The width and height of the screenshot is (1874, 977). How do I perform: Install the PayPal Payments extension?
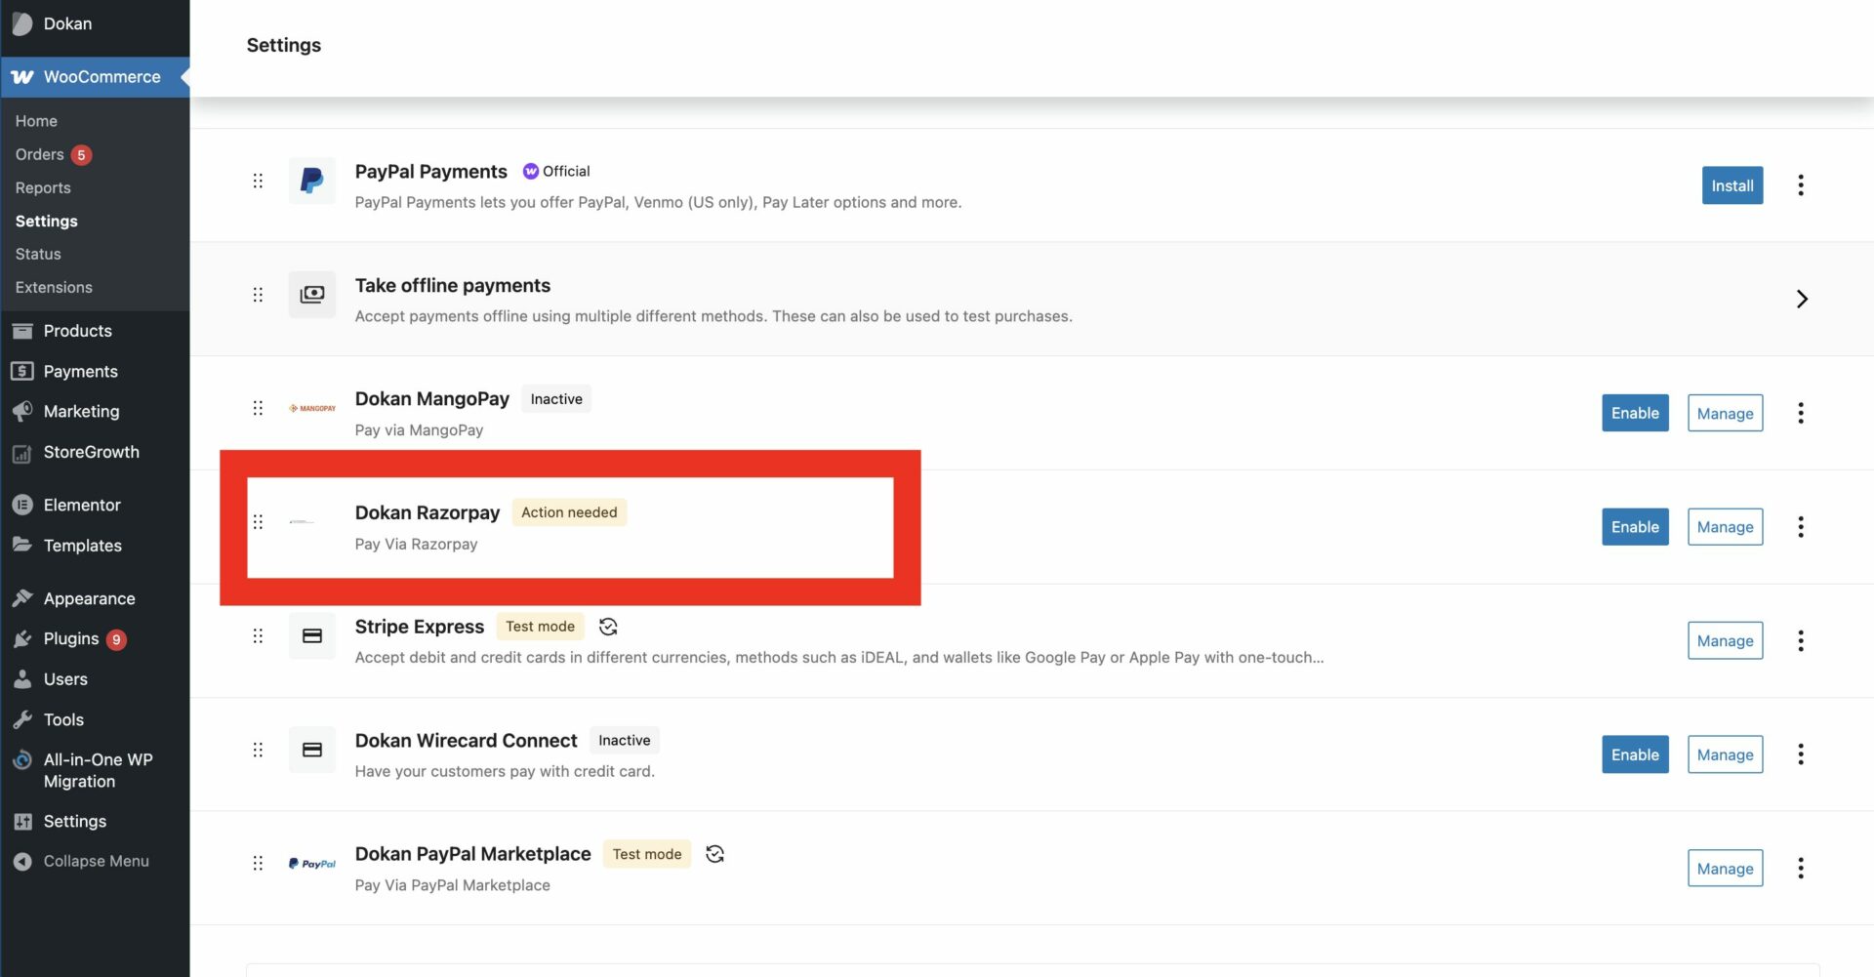pyautogui.click(x=1731, y=185)
